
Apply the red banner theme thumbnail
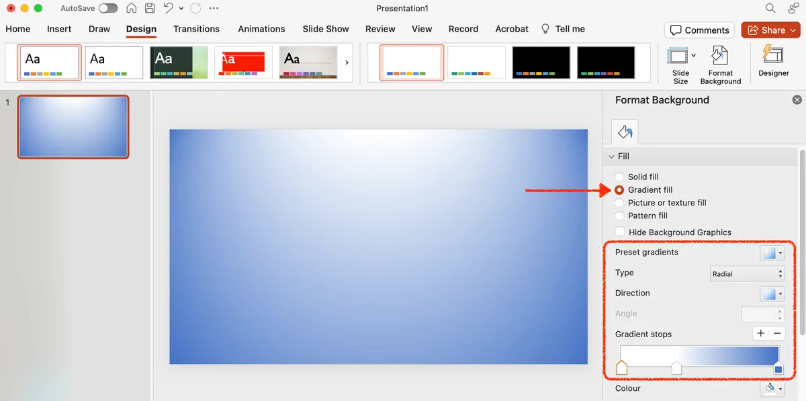pyautogui.click(x=244, y=63)
